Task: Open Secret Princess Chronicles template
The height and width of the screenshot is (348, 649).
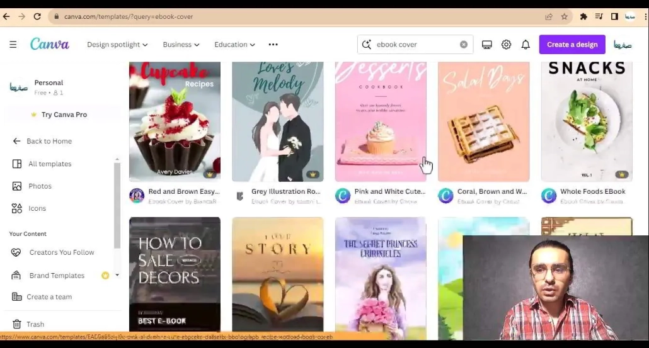Action: (x=381, y=274)
